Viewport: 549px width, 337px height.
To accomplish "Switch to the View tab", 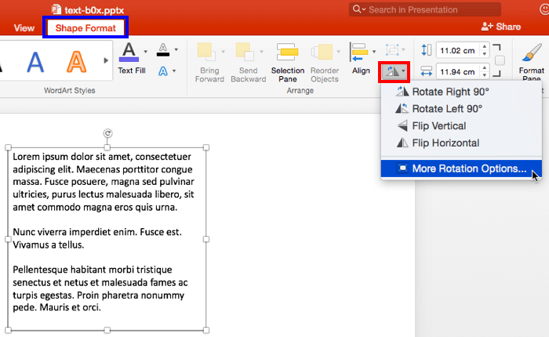I will click(24, 28).
